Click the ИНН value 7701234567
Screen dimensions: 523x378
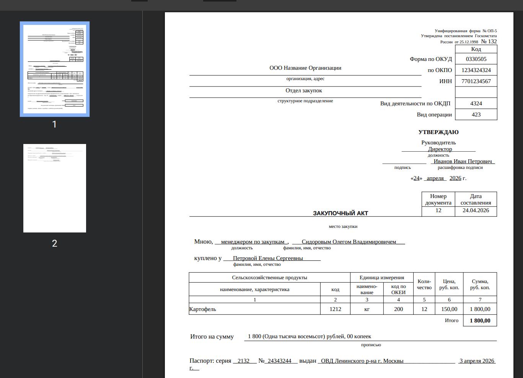(476, 81)
